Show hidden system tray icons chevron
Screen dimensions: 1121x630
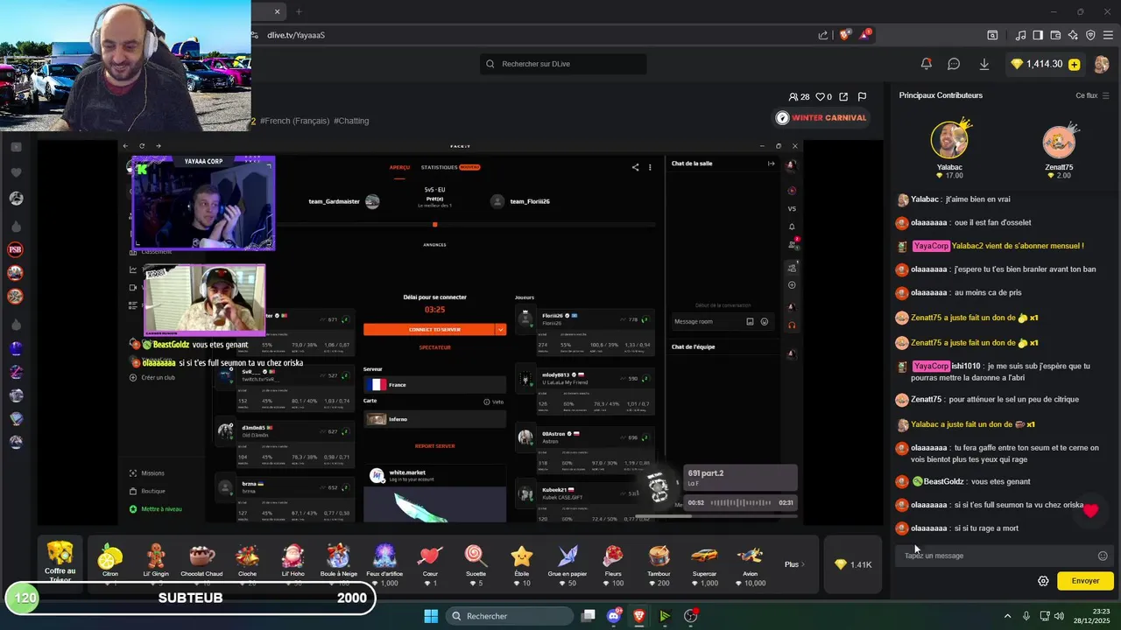pyautogui.click(x=1007, y=616)
